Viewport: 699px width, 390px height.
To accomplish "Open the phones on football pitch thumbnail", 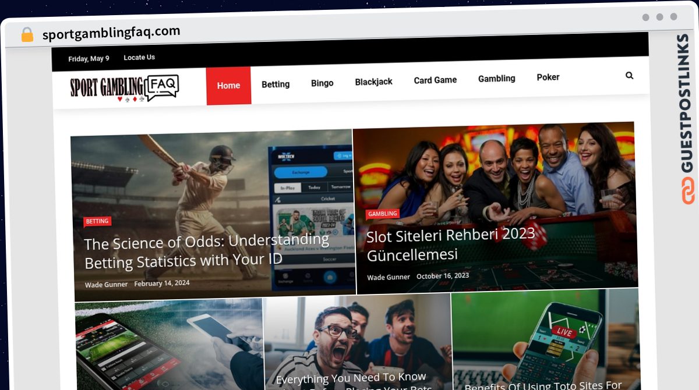I will coord(169,345).
